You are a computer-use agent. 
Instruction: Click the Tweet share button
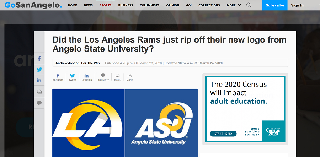(x=73, y=77)
